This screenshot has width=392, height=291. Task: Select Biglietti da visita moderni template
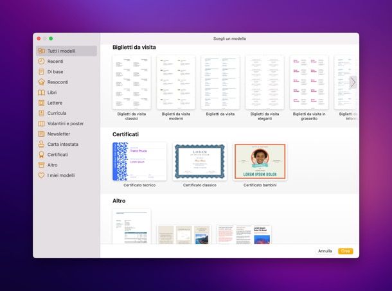point(175,82)
